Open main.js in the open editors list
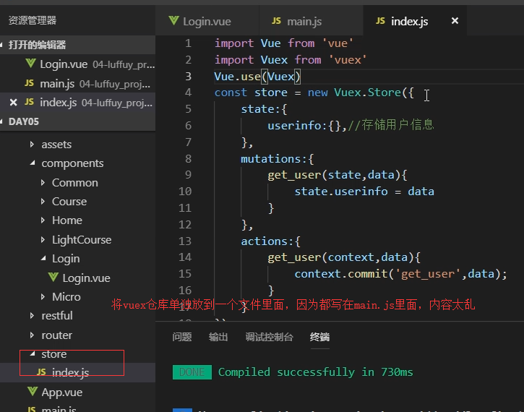Viewport: 524px width, 412px height. (77, 83)
